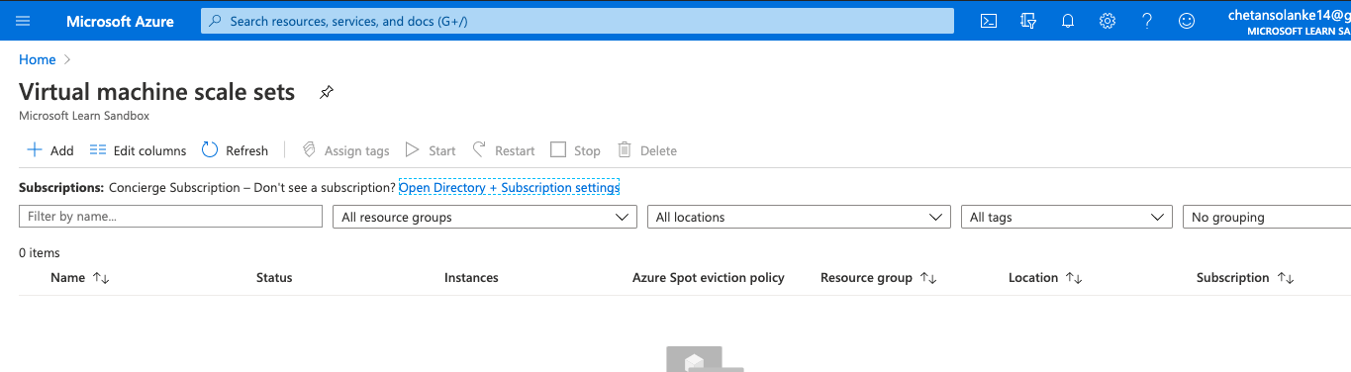This screenshot has width=1351, height=372.
Task: Click the Restart command
Action: 503,150
